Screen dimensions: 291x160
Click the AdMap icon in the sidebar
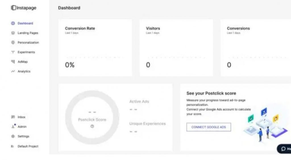pyautogui.click(x=13, y=62)
